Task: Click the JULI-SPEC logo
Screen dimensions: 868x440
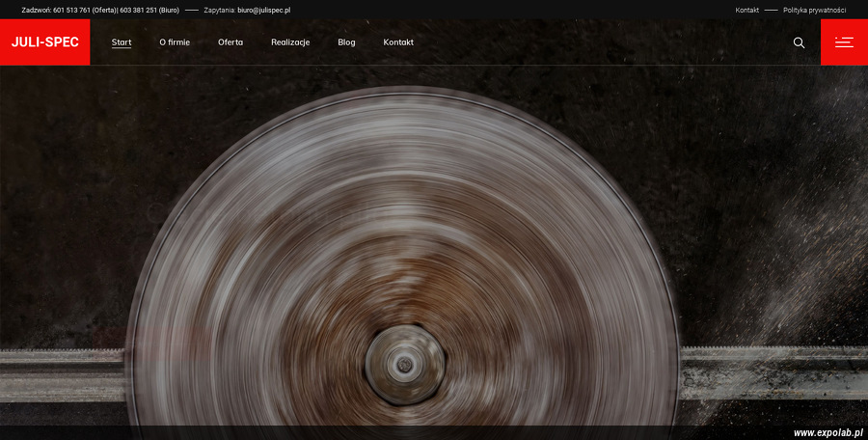Action: (x=44, y=42)
